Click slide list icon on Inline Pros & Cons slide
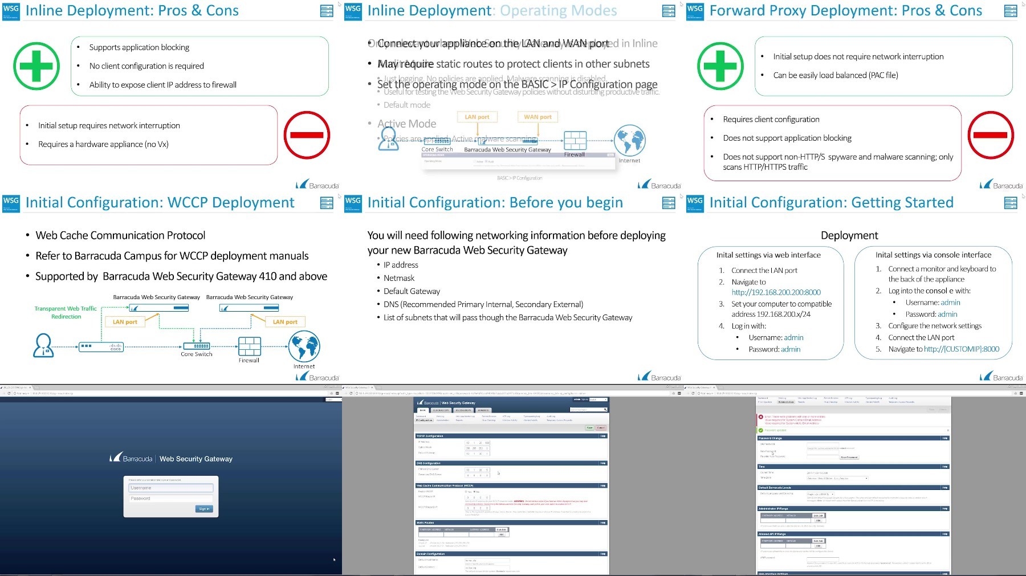The height and width of the screenshot is (576, 1026). (327, 10)
